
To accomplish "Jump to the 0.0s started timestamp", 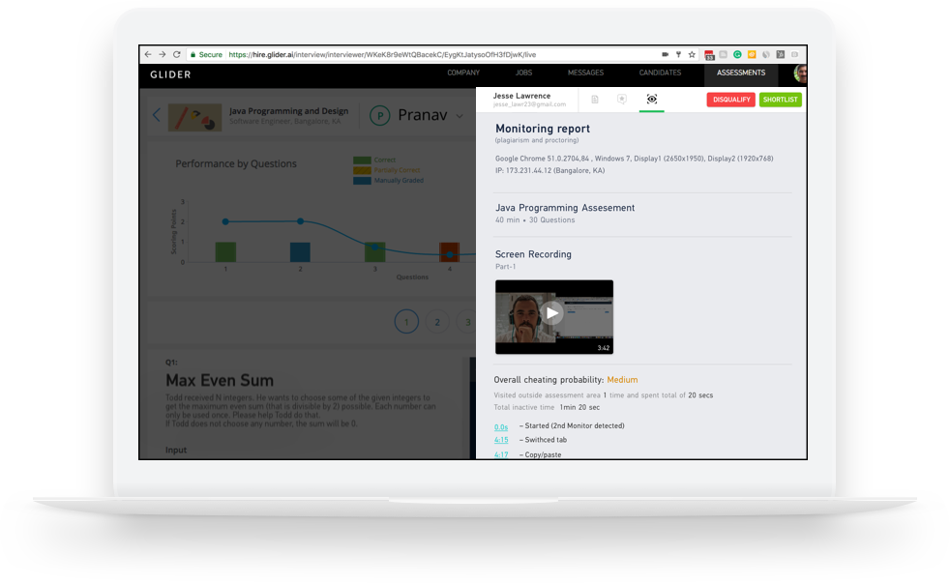I will pyautogui.click(x=501, y=425).
